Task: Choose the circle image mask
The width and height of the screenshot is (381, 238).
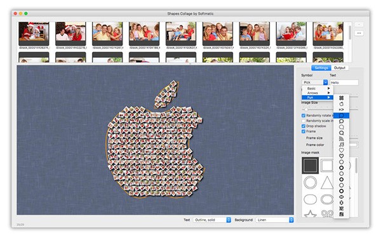Action: (311, 182)
